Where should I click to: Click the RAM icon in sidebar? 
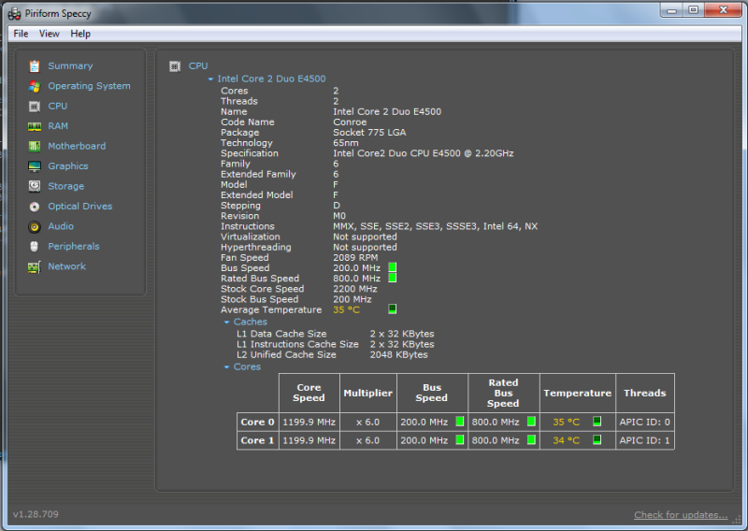(35, 126)
